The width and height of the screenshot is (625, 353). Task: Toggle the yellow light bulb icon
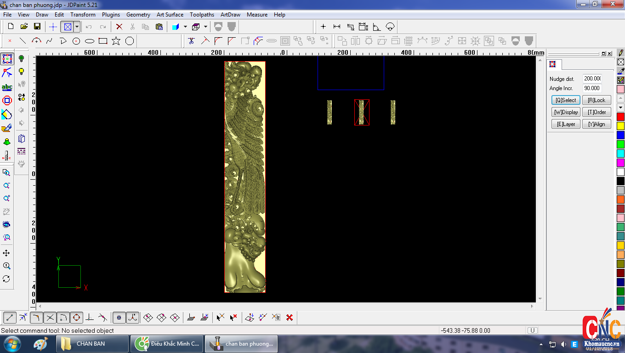(x=21, y=71)
